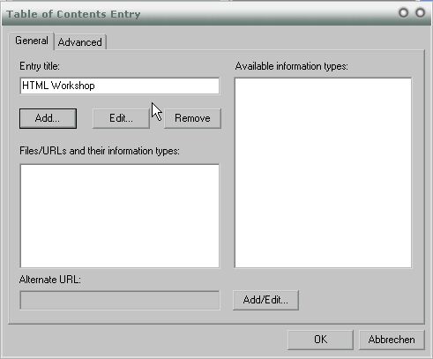Remove the selected file entry
Viewport: 433px width, 359px height.
192,118
